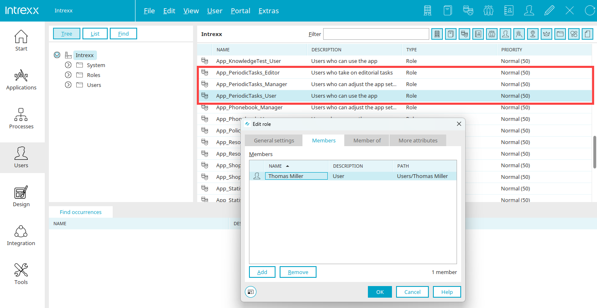Expand the Users folder node
This screenshot has width=597, height=308.
tap(68, 85)
